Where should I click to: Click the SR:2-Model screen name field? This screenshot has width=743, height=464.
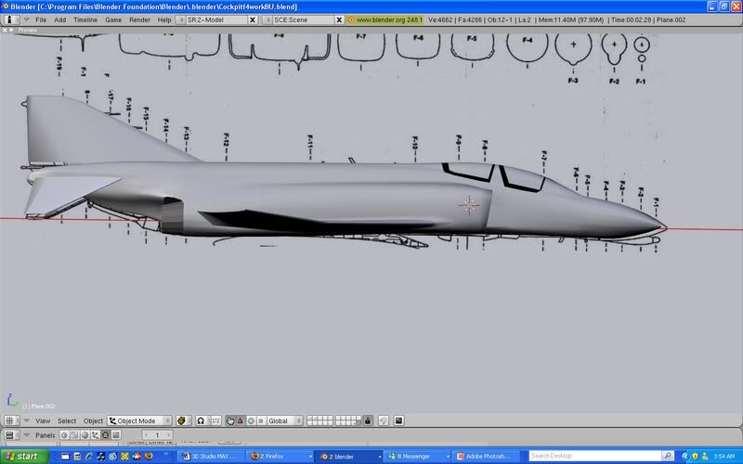click(216, 19)
